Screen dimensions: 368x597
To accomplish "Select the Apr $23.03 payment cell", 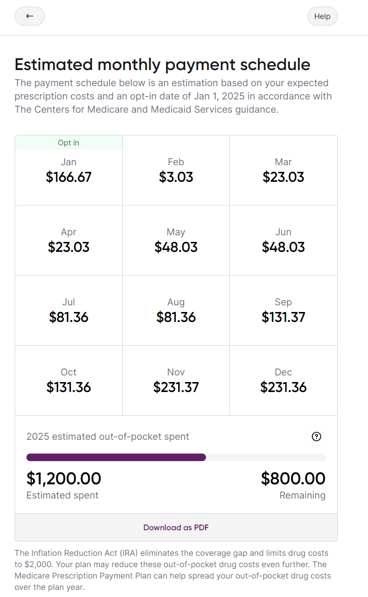I will tap(69, 241).
